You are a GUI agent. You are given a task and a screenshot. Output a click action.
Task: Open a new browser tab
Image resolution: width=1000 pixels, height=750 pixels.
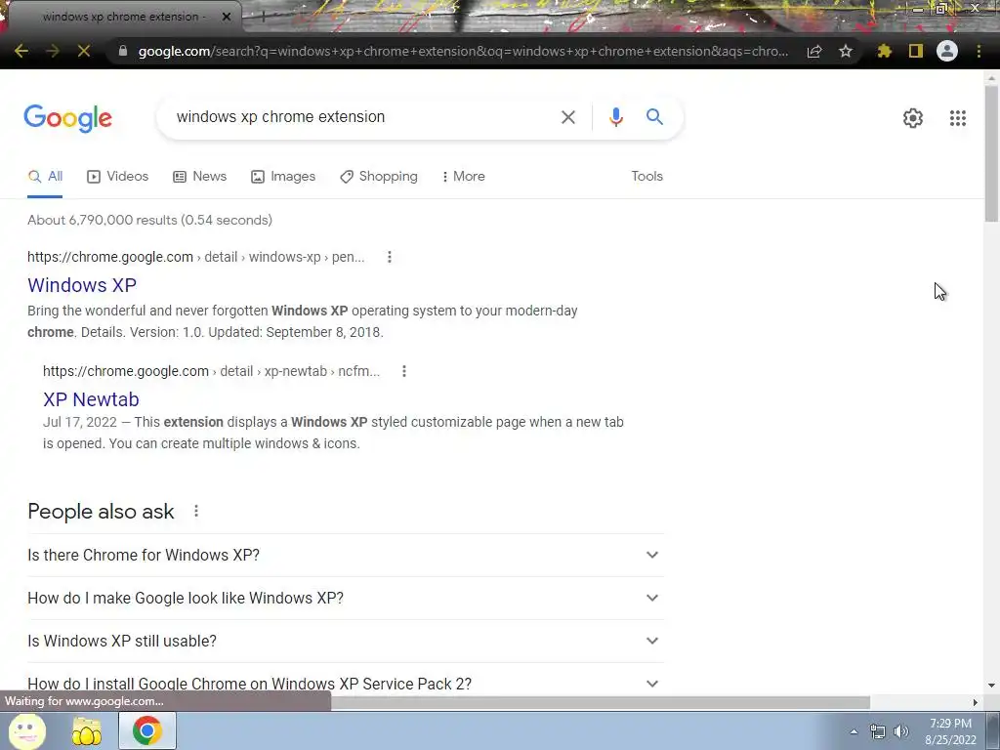pos(263,18)
